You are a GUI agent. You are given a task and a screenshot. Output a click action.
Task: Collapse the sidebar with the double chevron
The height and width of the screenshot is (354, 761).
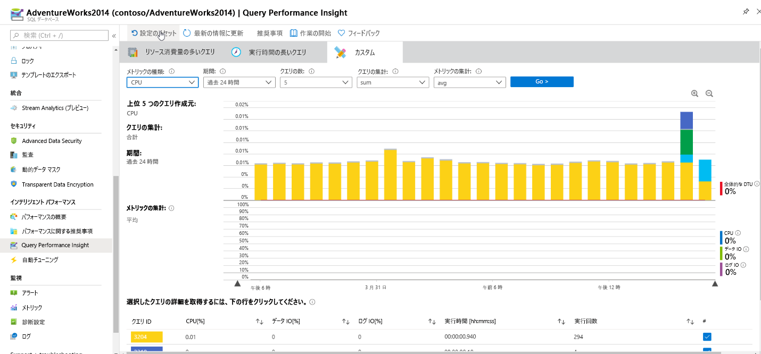coord(114,36)
